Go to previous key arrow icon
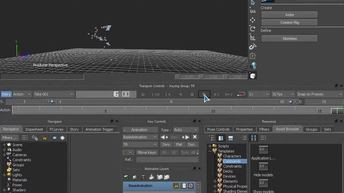The height and width of the screenshot is (193, 344). [x=164, y=137]
